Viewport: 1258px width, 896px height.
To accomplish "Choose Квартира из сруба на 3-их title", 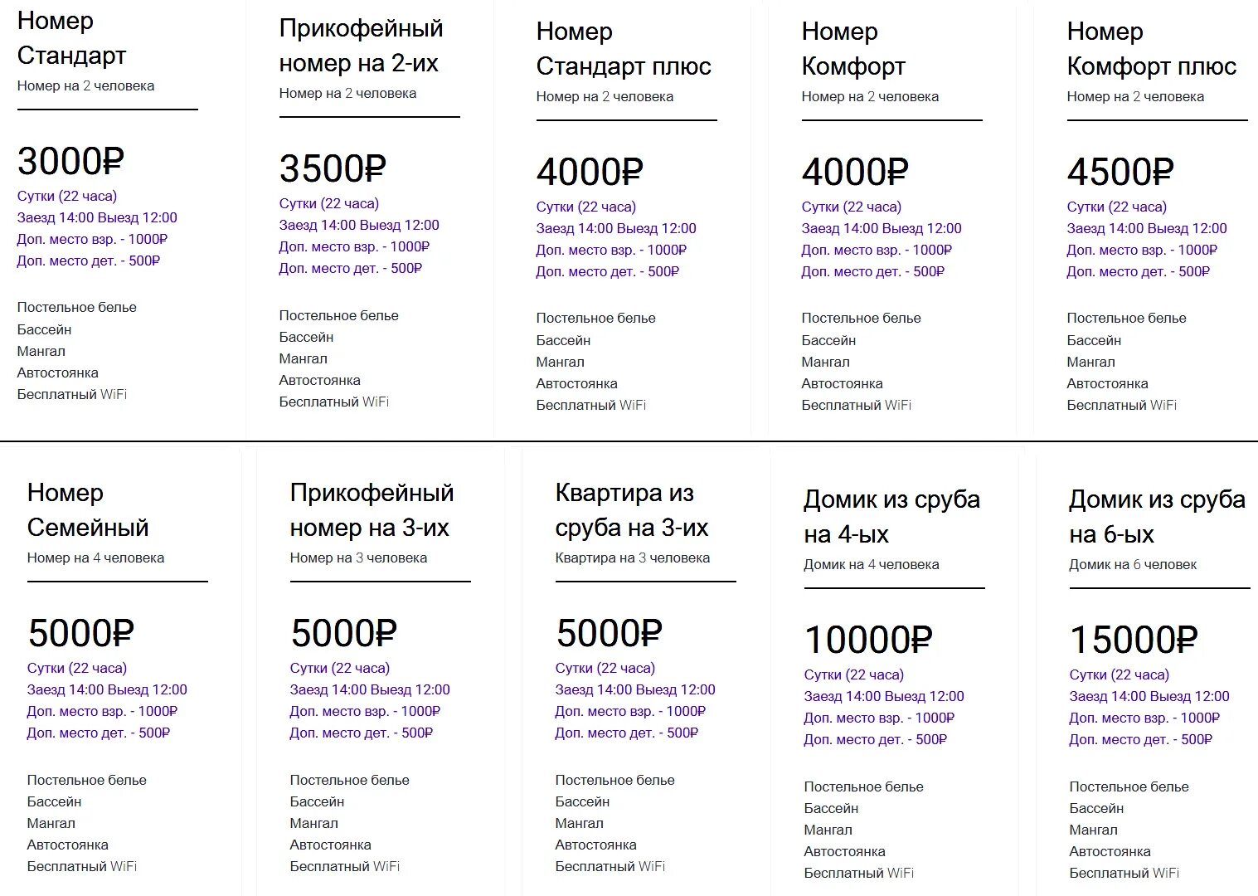I will tap(632, 510).
